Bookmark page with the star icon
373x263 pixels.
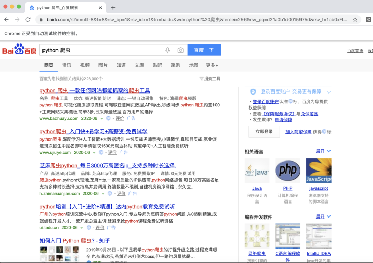[x=355, y=20]
